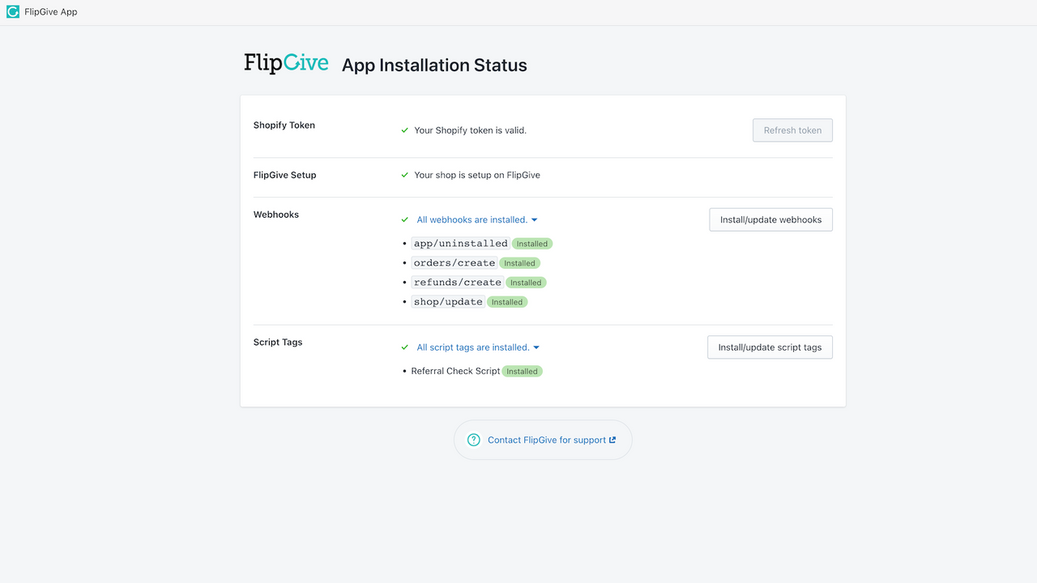Image resolution: width=1037 pixels, height=583 pixels.
Task: Click the FlipGive App title in header
Action: tap(51, 12)
